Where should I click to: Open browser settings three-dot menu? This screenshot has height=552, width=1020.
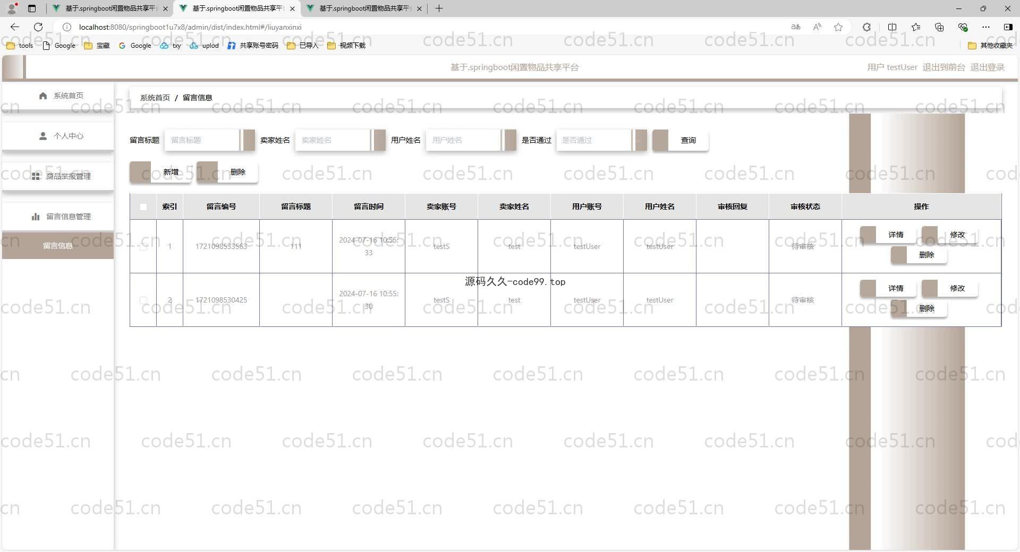[986, 27]
